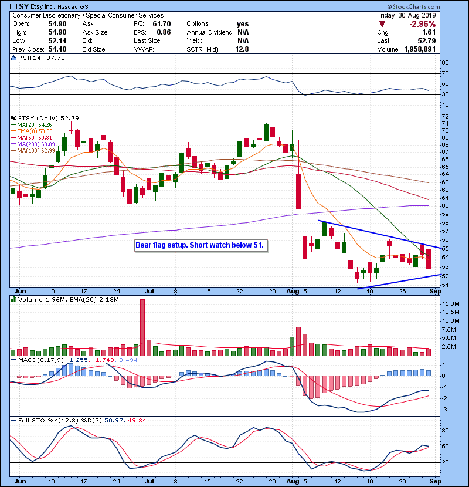The height and width of the screenshot is (487, 469).
Task: Click the volume bars icon beside Volume 1.96M
Action: (x=13, y=300)
